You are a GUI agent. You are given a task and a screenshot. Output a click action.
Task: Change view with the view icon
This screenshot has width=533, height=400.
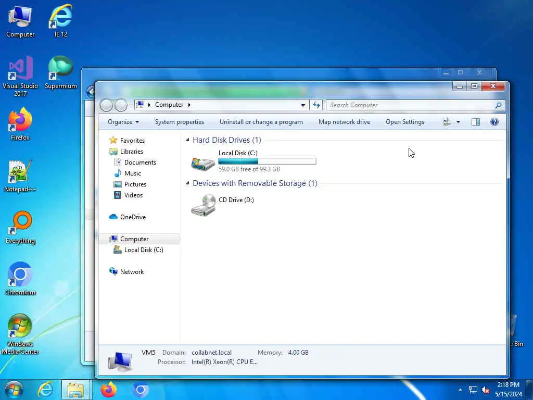tap(447, 122)
